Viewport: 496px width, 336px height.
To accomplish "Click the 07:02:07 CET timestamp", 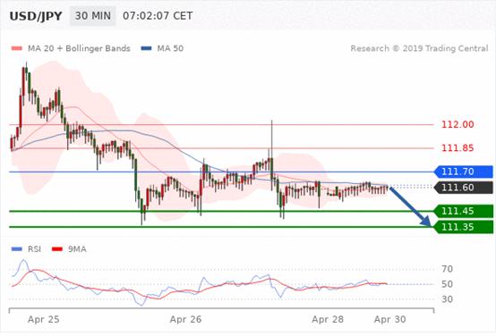I will pyautogui.click(x=158, y=16).
